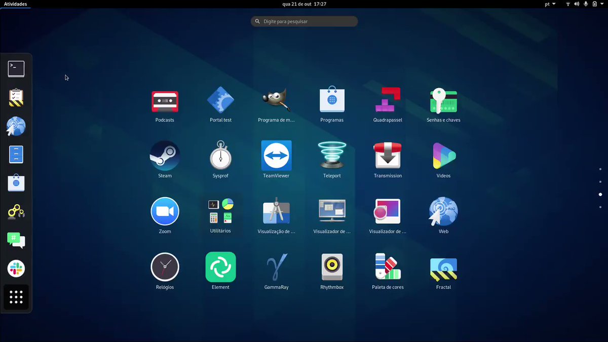Open the yellow gears dock app
Image resolution: width=608 pixels, height=342 pixels.
[16, 211]
